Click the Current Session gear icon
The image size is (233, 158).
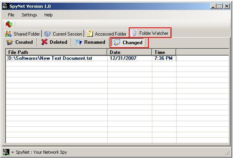tap(47, 34)
